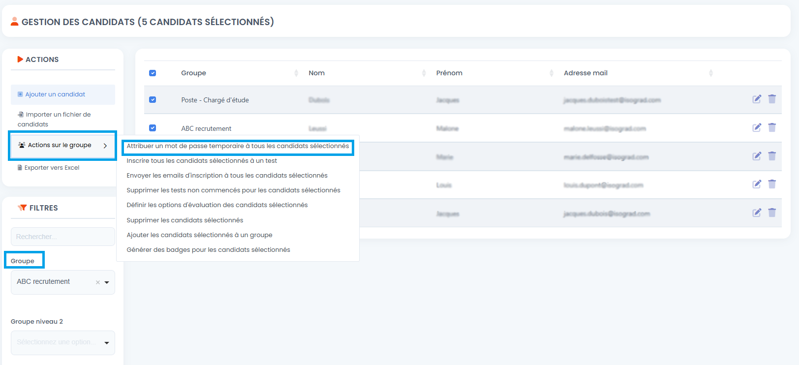
Task: Choose Générer des badges pour les candidats
Action: pyautogui.click(x=208, y=250)
